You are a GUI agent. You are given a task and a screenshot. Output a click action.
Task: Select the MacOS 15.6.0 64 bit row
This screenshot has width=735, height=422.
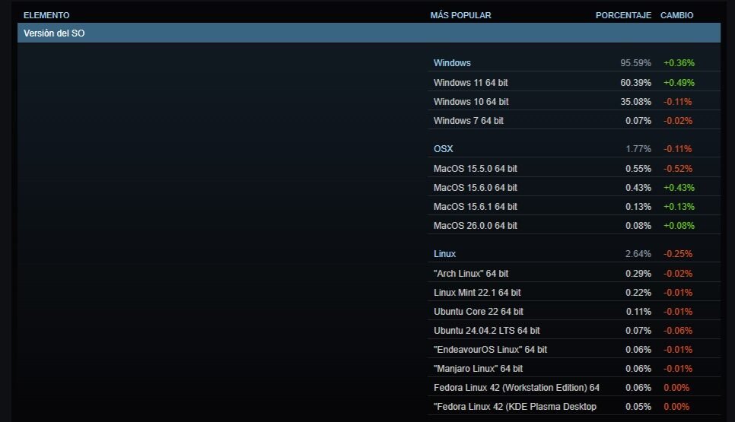tap(574, 187)
